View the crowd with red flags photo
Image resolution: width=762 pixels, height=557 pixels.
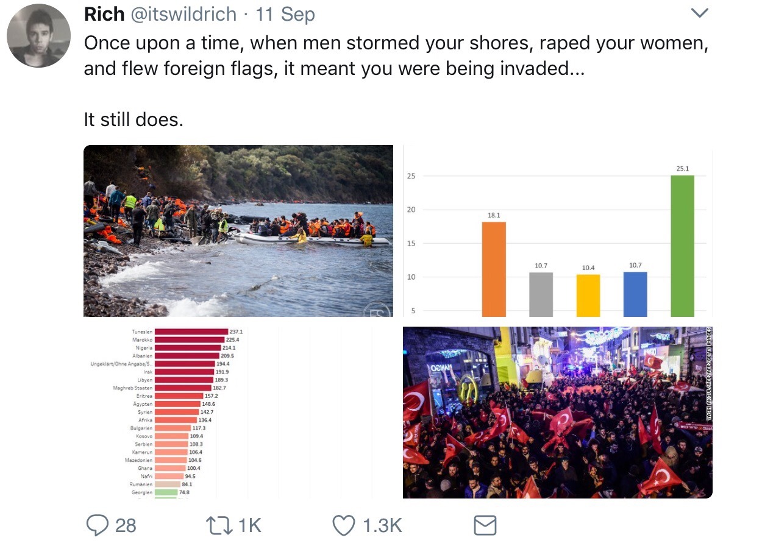[557, 413]
